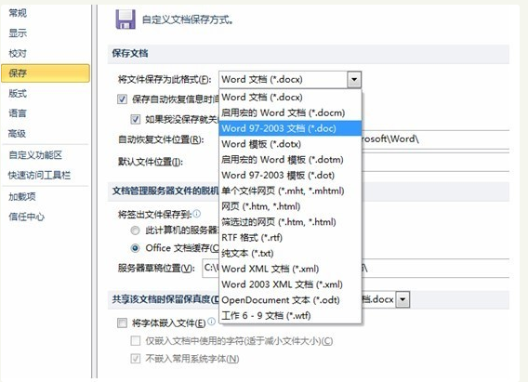528x382 pixels.
Task: Pick Word 模板 (*.dotx) option
Action: click(x=290, y=144)
